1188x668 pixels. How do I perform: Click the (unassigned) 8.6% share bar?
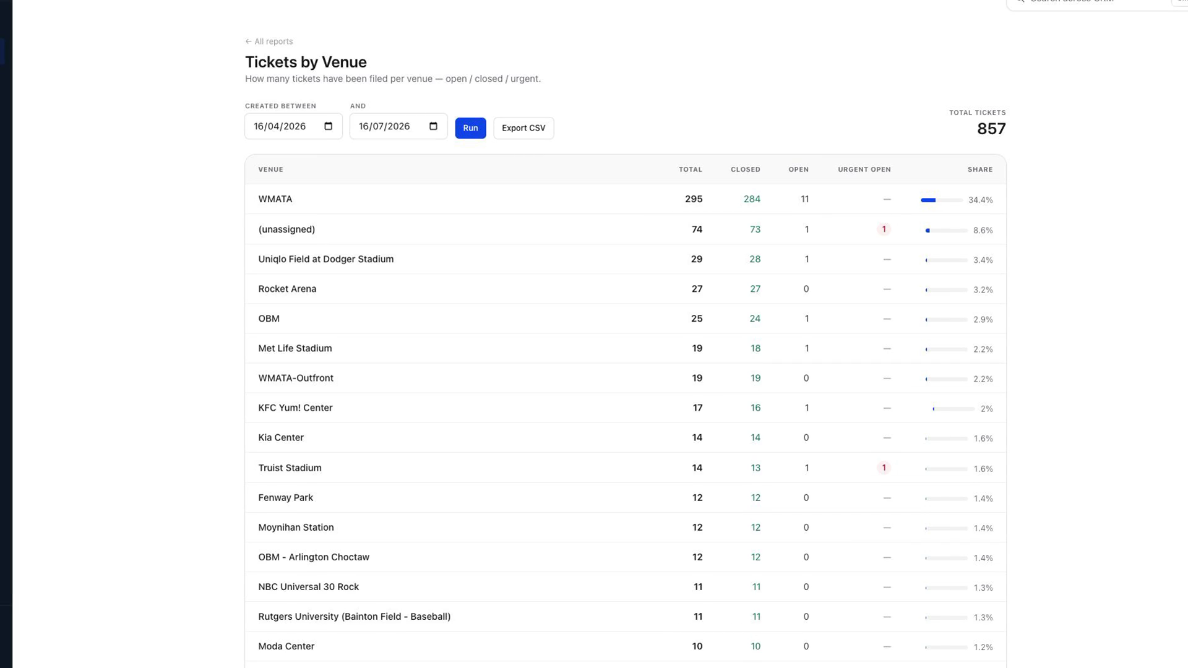click(x=947, y=230)
